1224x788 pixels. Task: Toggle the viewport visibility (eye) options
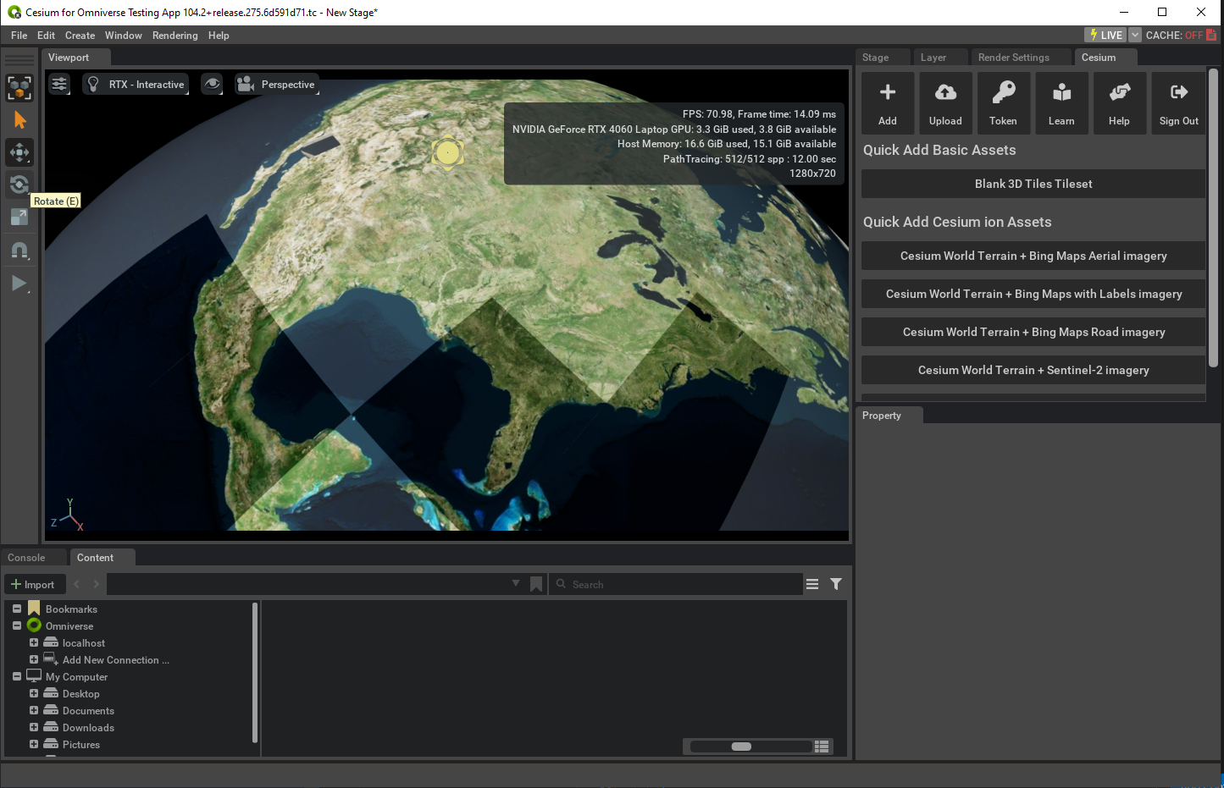pyautogui.click(x=212, y=84)
